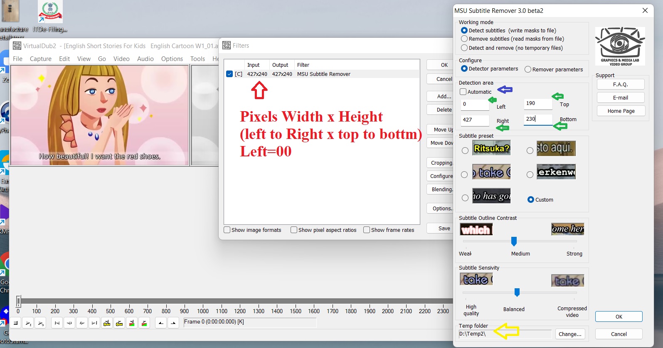
Task: Click OK in the MSU Subtitle Remover dialog
Action: [619, 316]
